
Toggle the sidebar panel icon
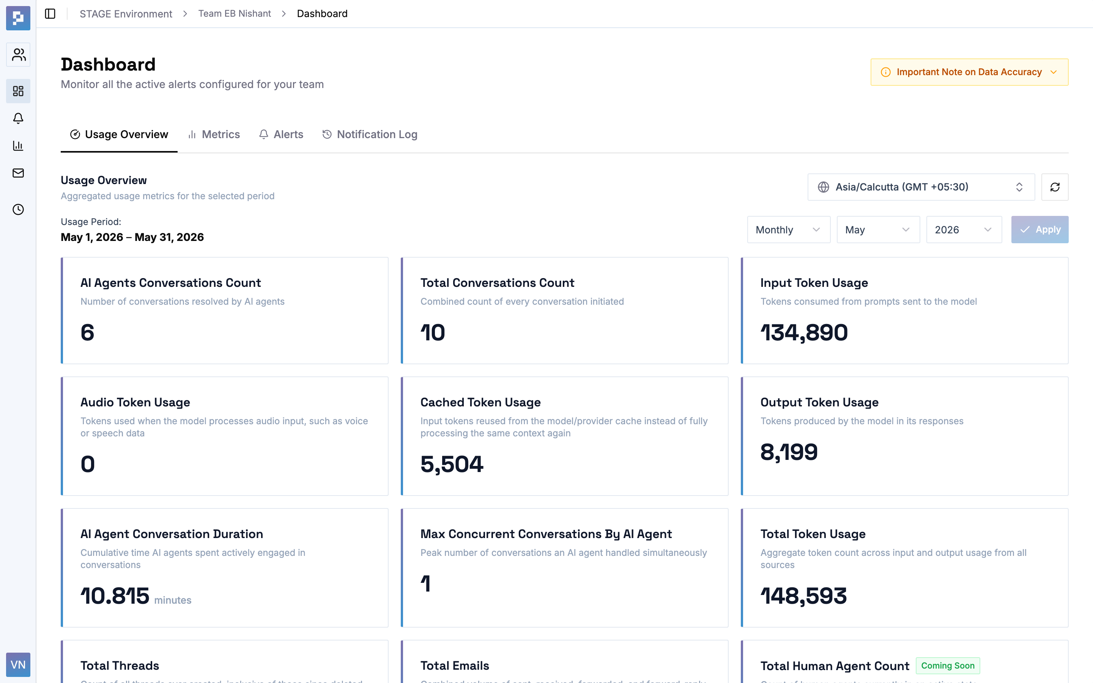tap(50, 14)
